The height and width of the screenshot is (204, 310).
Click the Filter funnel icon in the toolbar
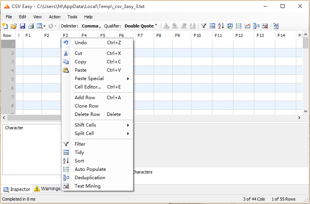click(204, 26)
